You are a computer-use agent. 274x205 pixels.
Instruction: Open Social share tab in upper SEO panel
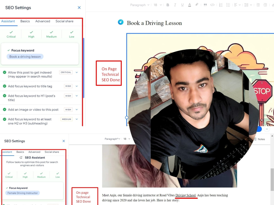64,21
